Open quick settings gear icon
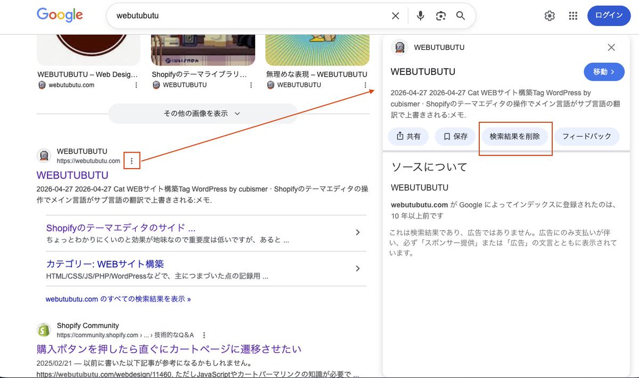Viewport: 639px width, 378px height. [x=550, y=16]
